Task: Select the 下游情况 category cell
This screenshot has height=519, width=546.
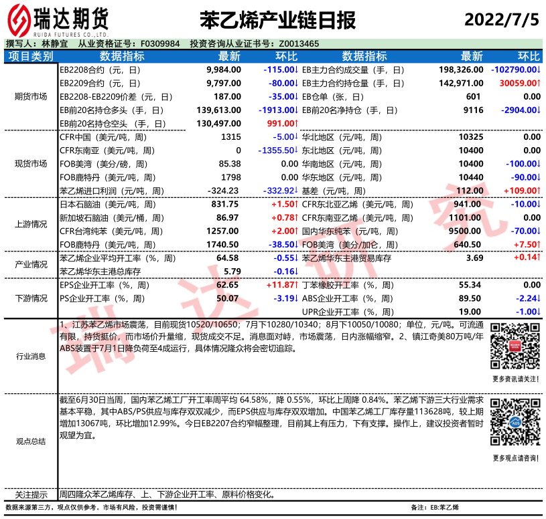Action: coord(31,298)
